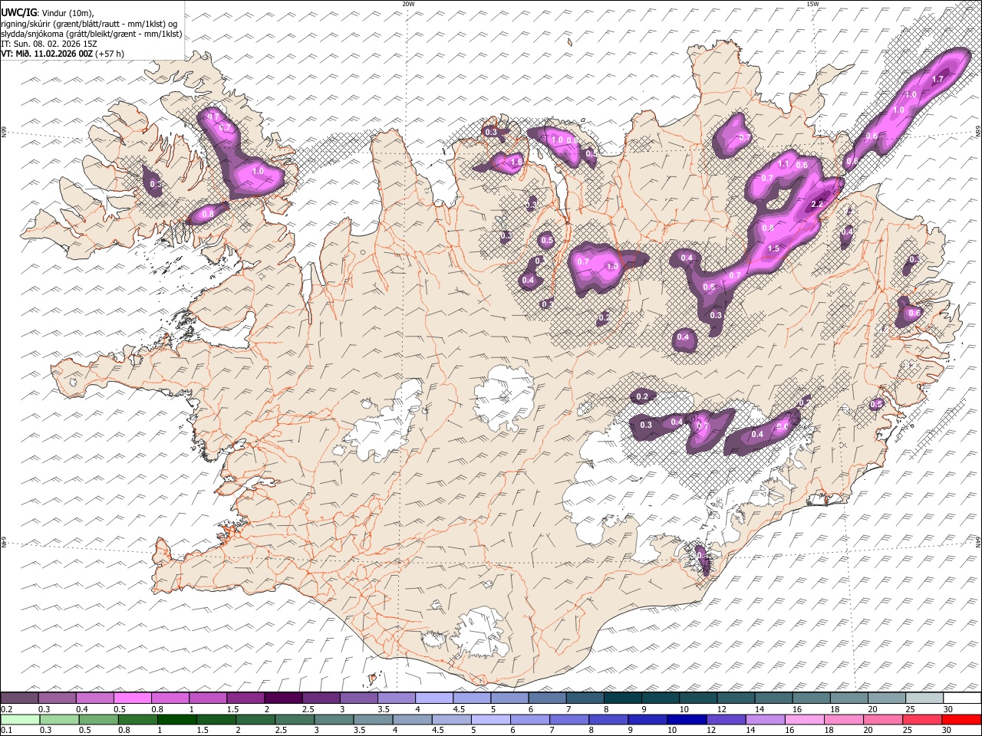Click the bright red swatch after 30 in lower legend
982x736 pixels.
click(961, 720)
